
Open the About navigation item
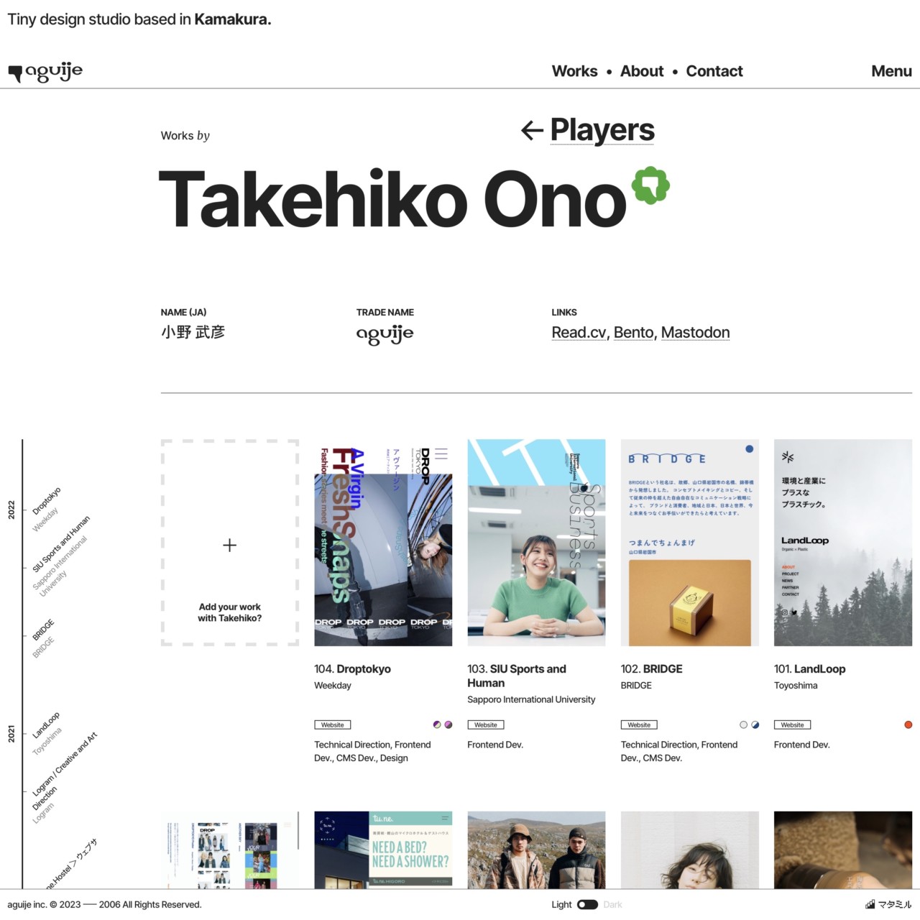(x=642, y=71)
